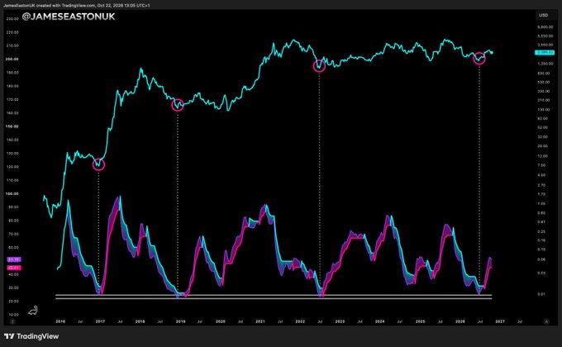The height and width of the screenshot is (347, 562).
Task: Click the 830.00 value on price scale
Action: click(x=543, y=74)
